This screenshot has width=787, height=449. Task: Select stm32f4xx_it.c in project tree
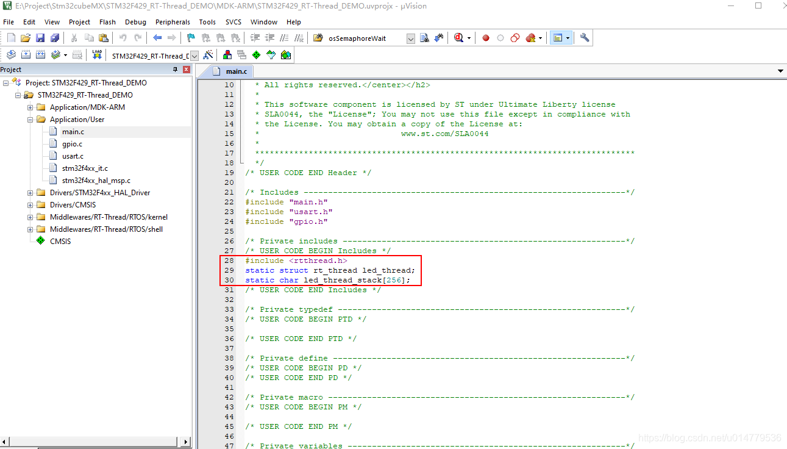click(x=85, y=168)
